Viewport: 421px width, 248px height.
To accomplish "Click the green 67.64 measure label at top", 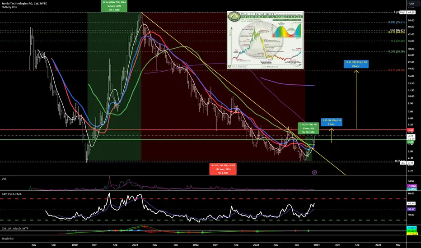I will click(114, 6).
